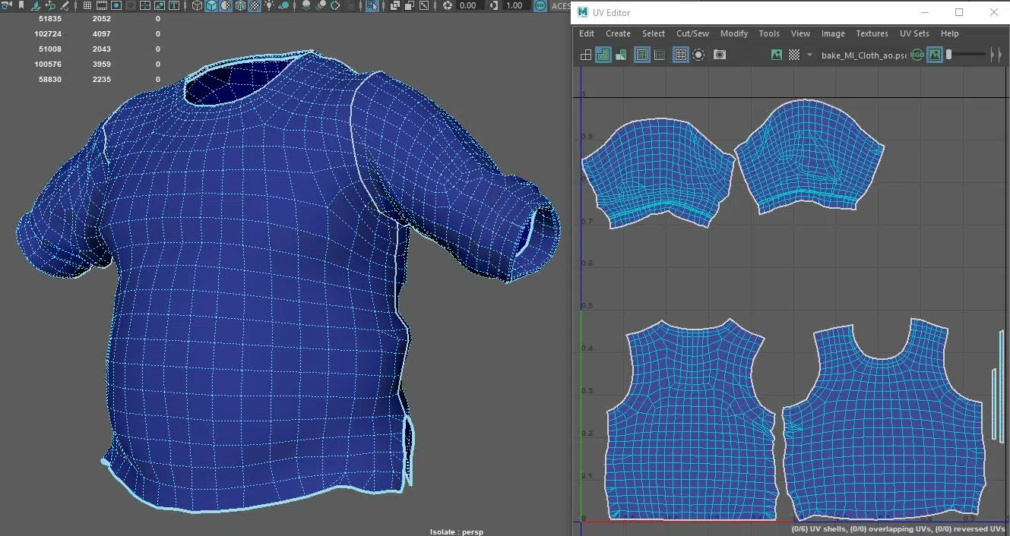Toggle wireframe on shaded icon in viewport
The width and height of the screenshot is (1010, 536).
(x=240, y=6)
